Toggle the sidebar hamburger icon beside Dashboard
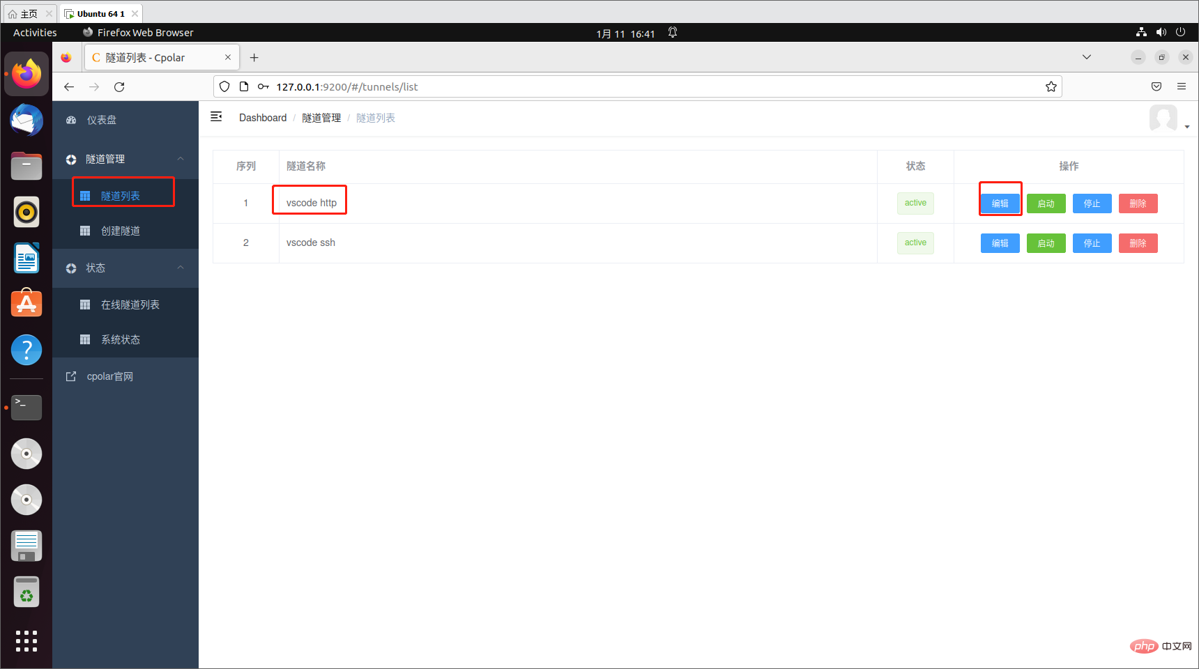 tap(216, 117)
